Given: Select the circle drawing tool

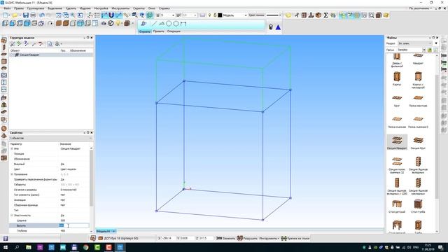Looking at the screenshot, I should (169, 24).
